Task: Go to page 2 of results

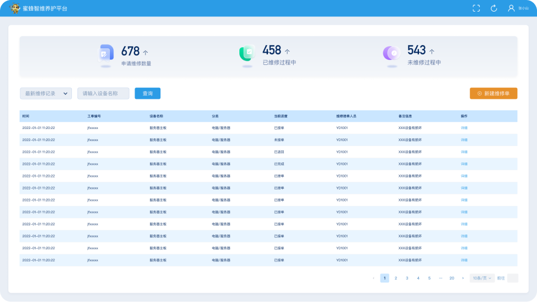Action: point(396,278)
